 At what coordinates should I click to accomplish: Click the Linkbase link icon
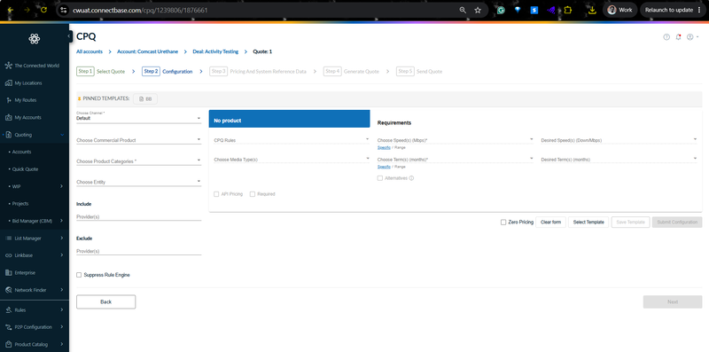tap(8, 255)
